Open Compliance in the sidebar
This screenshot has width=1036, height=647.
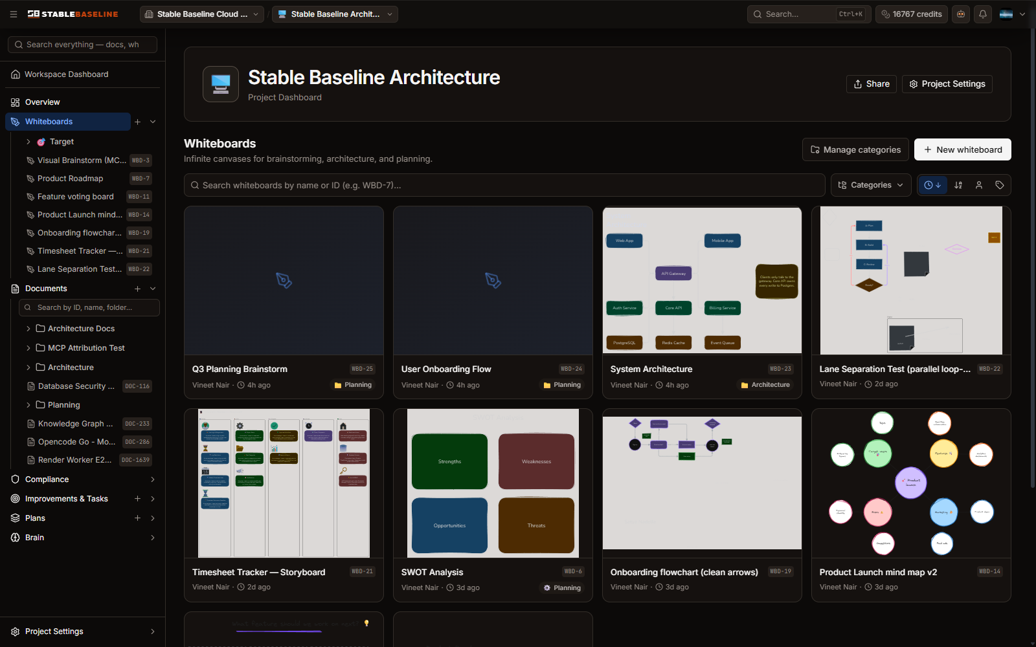47,479
